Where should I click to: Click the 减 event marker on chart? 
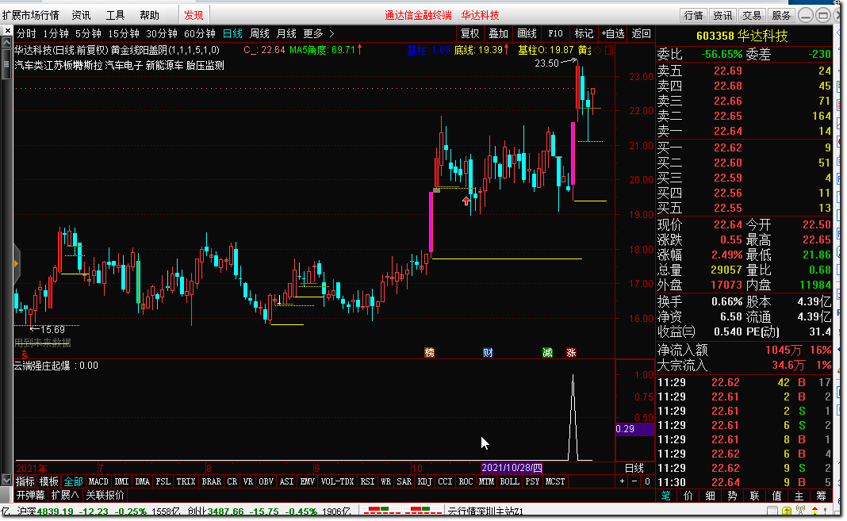point(547,353)
